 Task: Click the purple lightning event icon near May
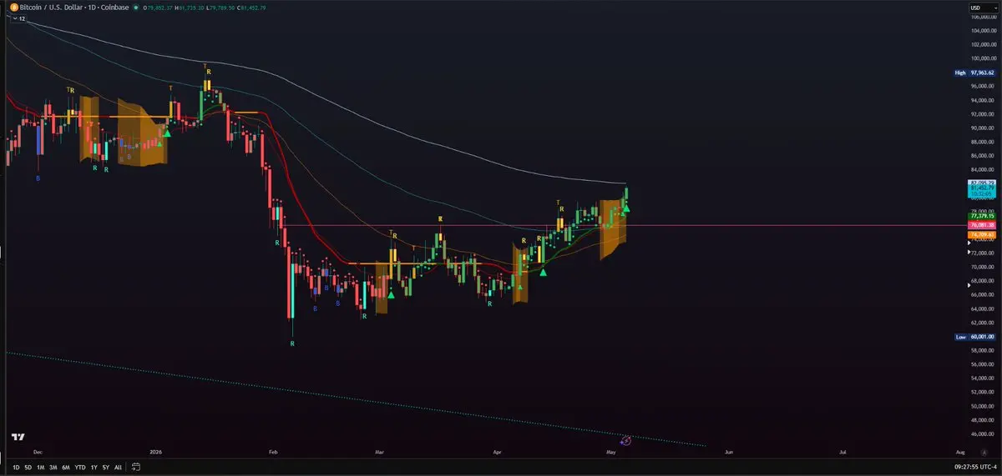point(625,439)
